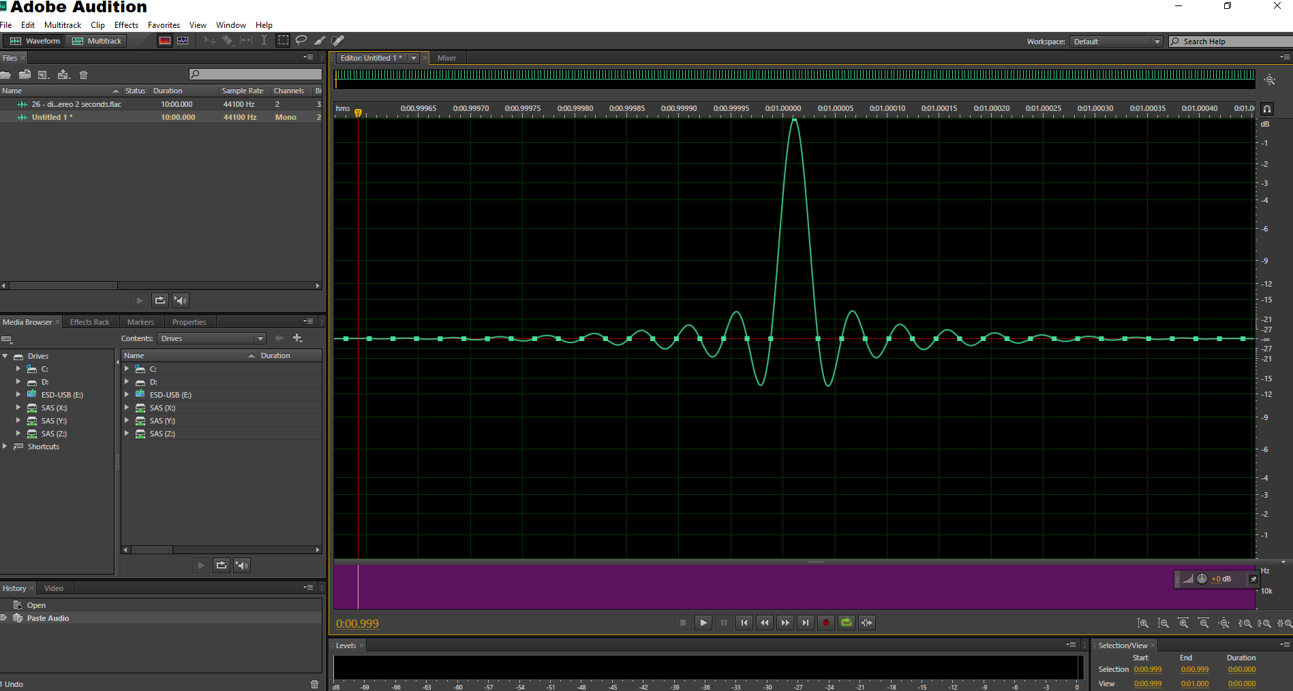Click the History panel trash icon
Image resolution: width=1293 pixels, height=691 pixels.
tap(314, 684)
